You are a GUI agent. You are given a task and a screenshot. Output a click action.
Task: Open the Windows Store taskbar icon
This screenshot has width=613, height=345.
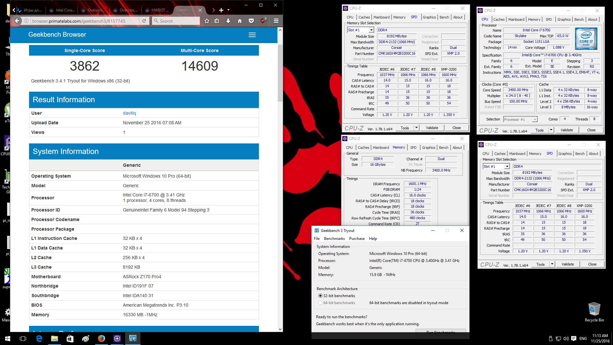point(70,338)
